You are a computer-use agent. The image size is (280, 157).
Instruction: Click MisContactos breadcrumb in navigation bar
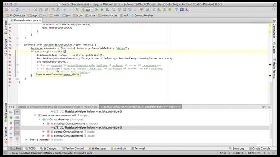pyautogui.click(x=16, y=15)
